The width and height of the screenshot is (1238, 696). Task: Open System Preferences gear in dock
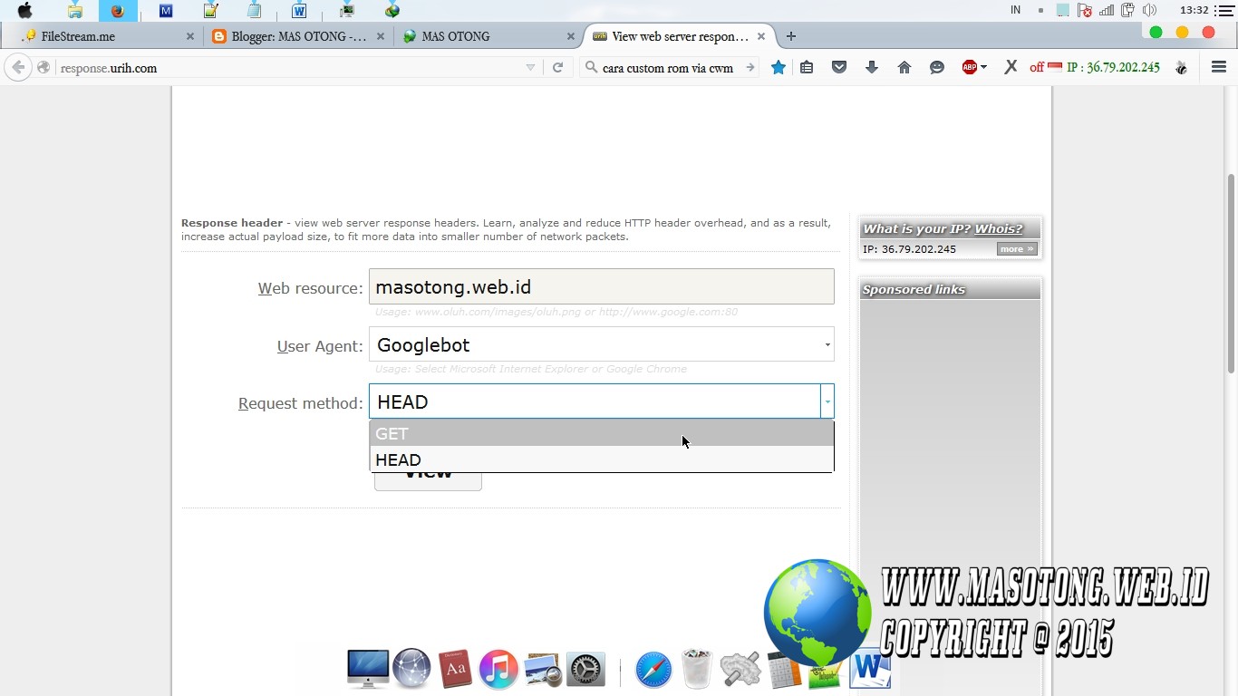(585, 670)
